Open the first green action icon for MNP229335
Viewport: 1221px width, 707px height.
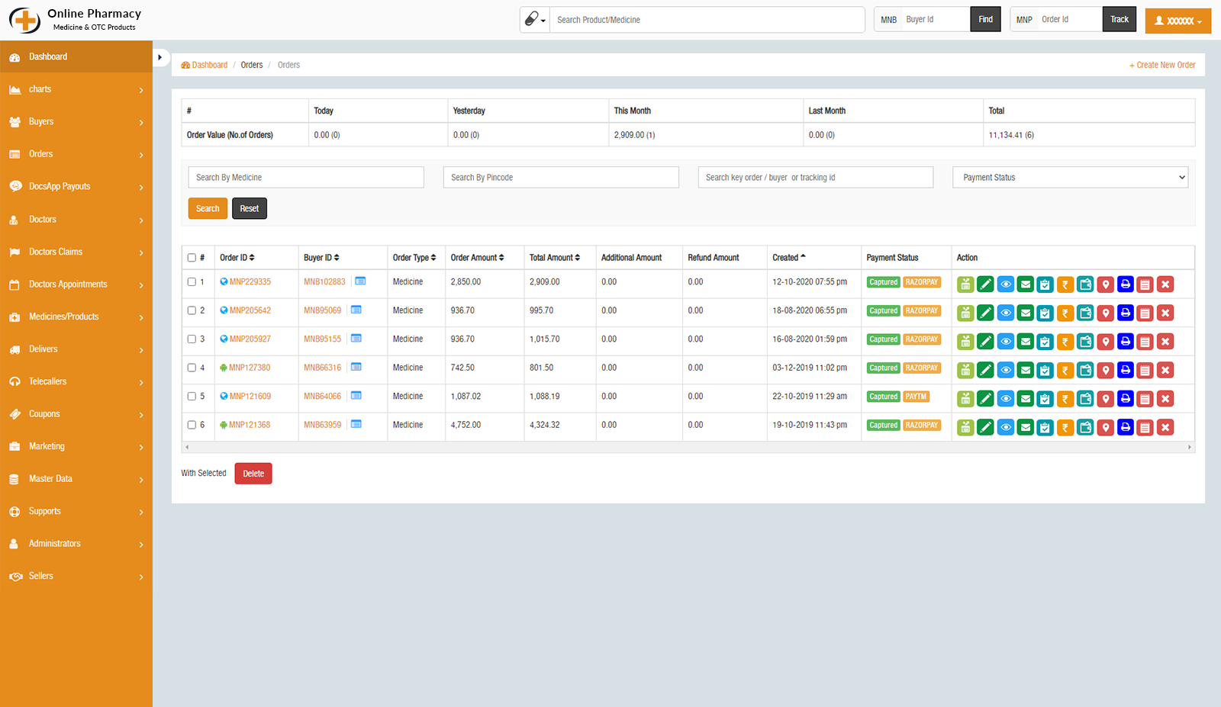tap(965, 284)
